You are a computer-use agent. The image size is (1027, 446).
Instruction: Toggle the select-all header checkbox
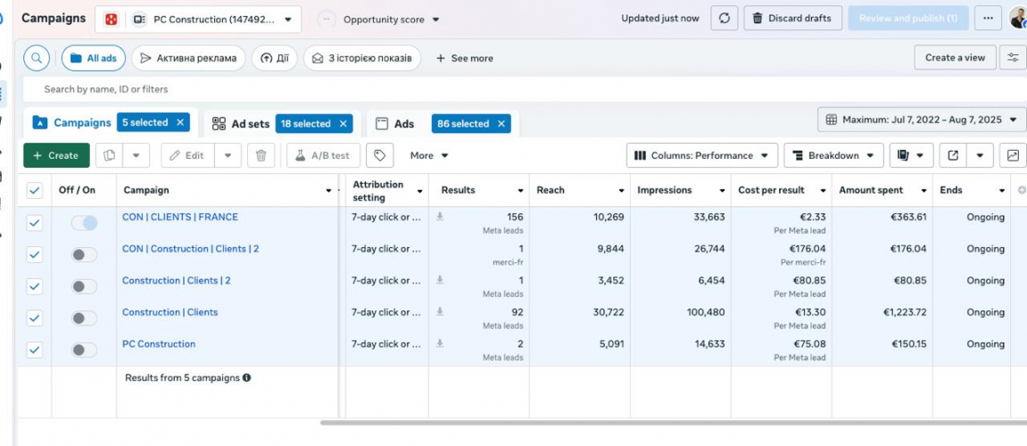click(x=34, y=191)
